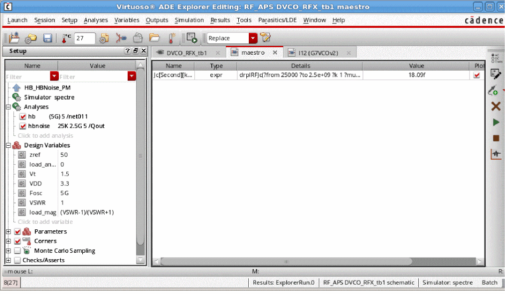Disable the hbnoise analysis checkbox
The width and height of the screenshot is (505, 294).
click(x=22, y=126)
